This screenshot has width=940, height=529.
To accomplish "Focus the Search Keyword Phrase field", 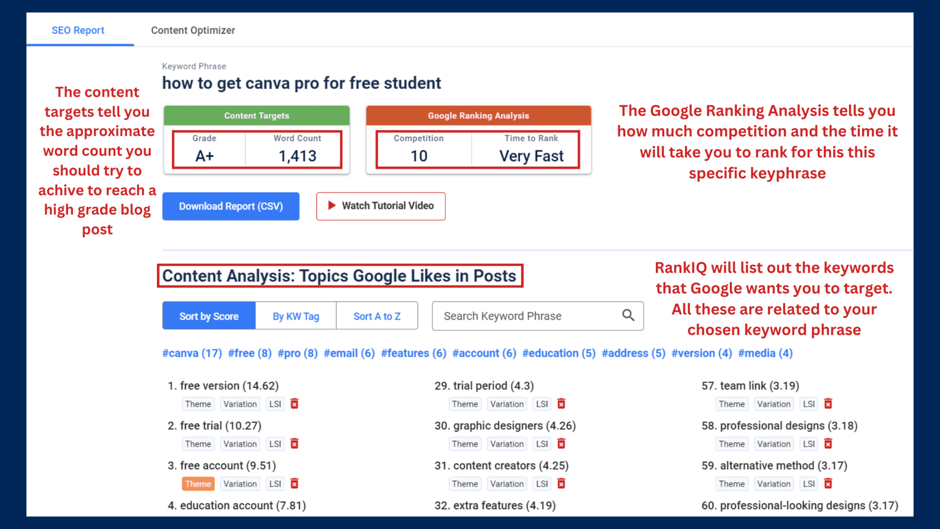I will (537, 316).
